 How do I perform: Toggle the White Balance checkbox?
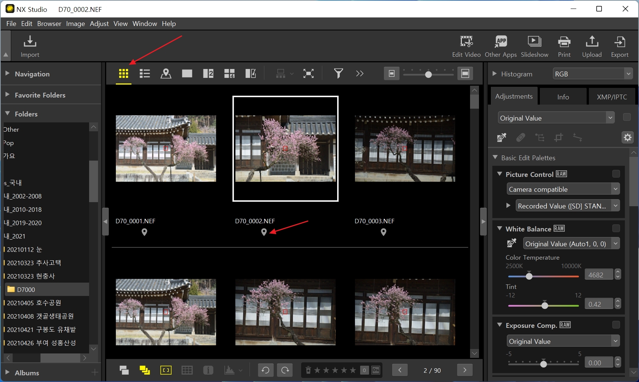coord(616,228)
